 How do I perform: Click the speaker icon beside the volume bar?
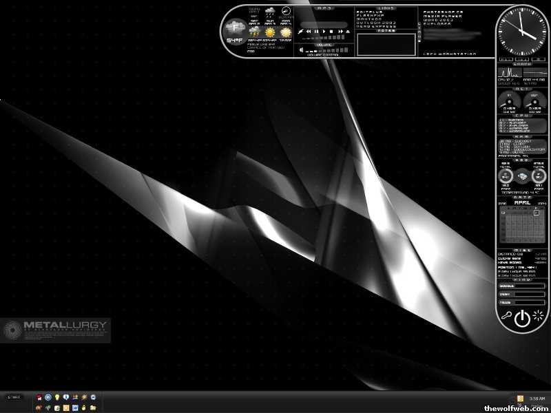pos(302,50)
